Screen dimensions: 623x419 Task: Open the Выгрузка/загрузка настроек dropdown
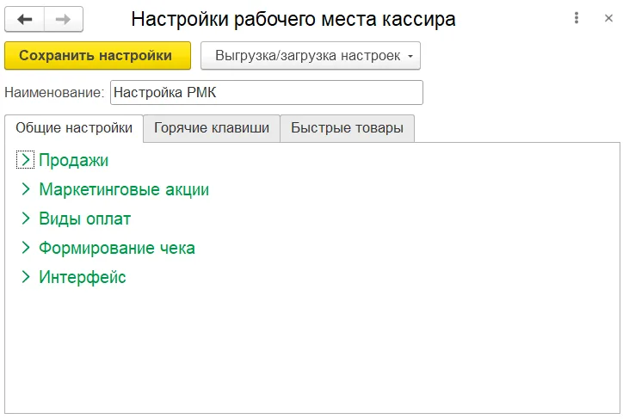tap(311, 56)
